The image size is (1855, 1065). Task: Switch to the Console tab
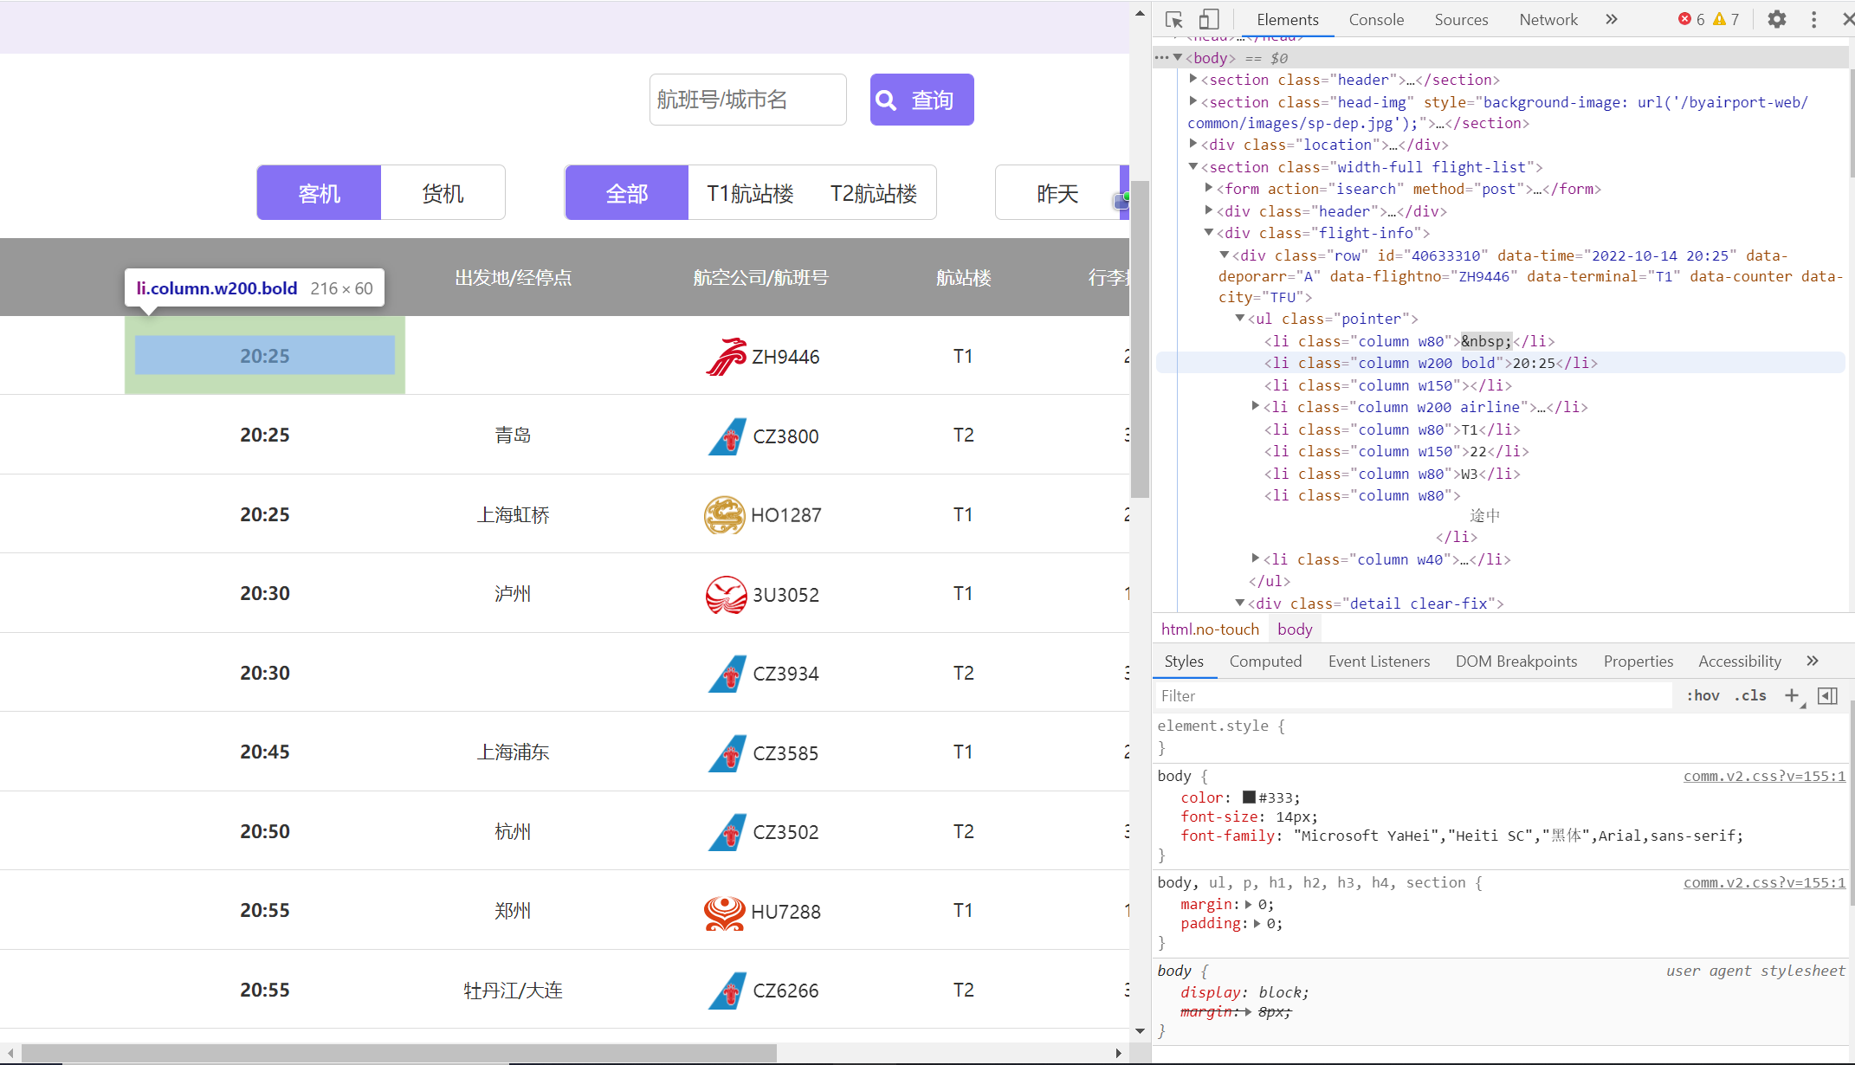[x=1375, y=19]
